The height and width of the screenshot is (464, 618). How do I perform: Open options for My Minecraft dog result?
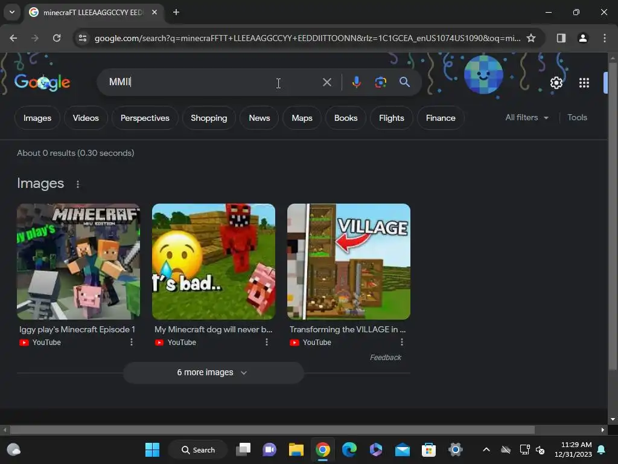point(267,342)
